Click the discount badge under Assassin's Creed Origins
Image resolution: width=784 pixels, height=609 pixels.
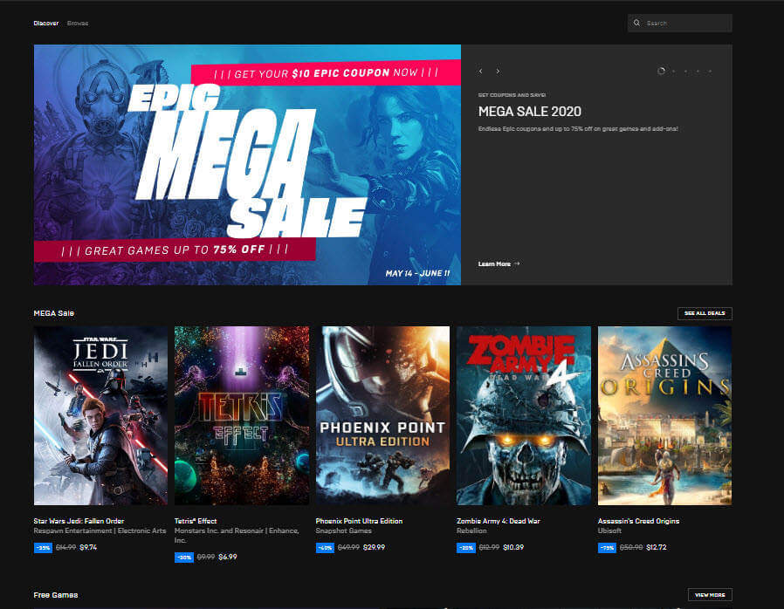[x=607, y=548]
